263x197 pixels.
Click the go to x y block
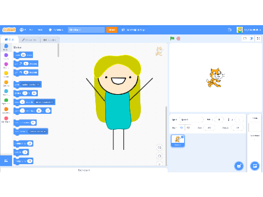(x=26, y=94)
